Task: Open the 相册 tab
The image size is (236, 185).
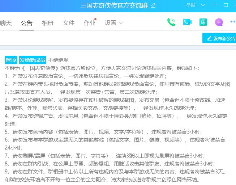Action: (48, 23)
